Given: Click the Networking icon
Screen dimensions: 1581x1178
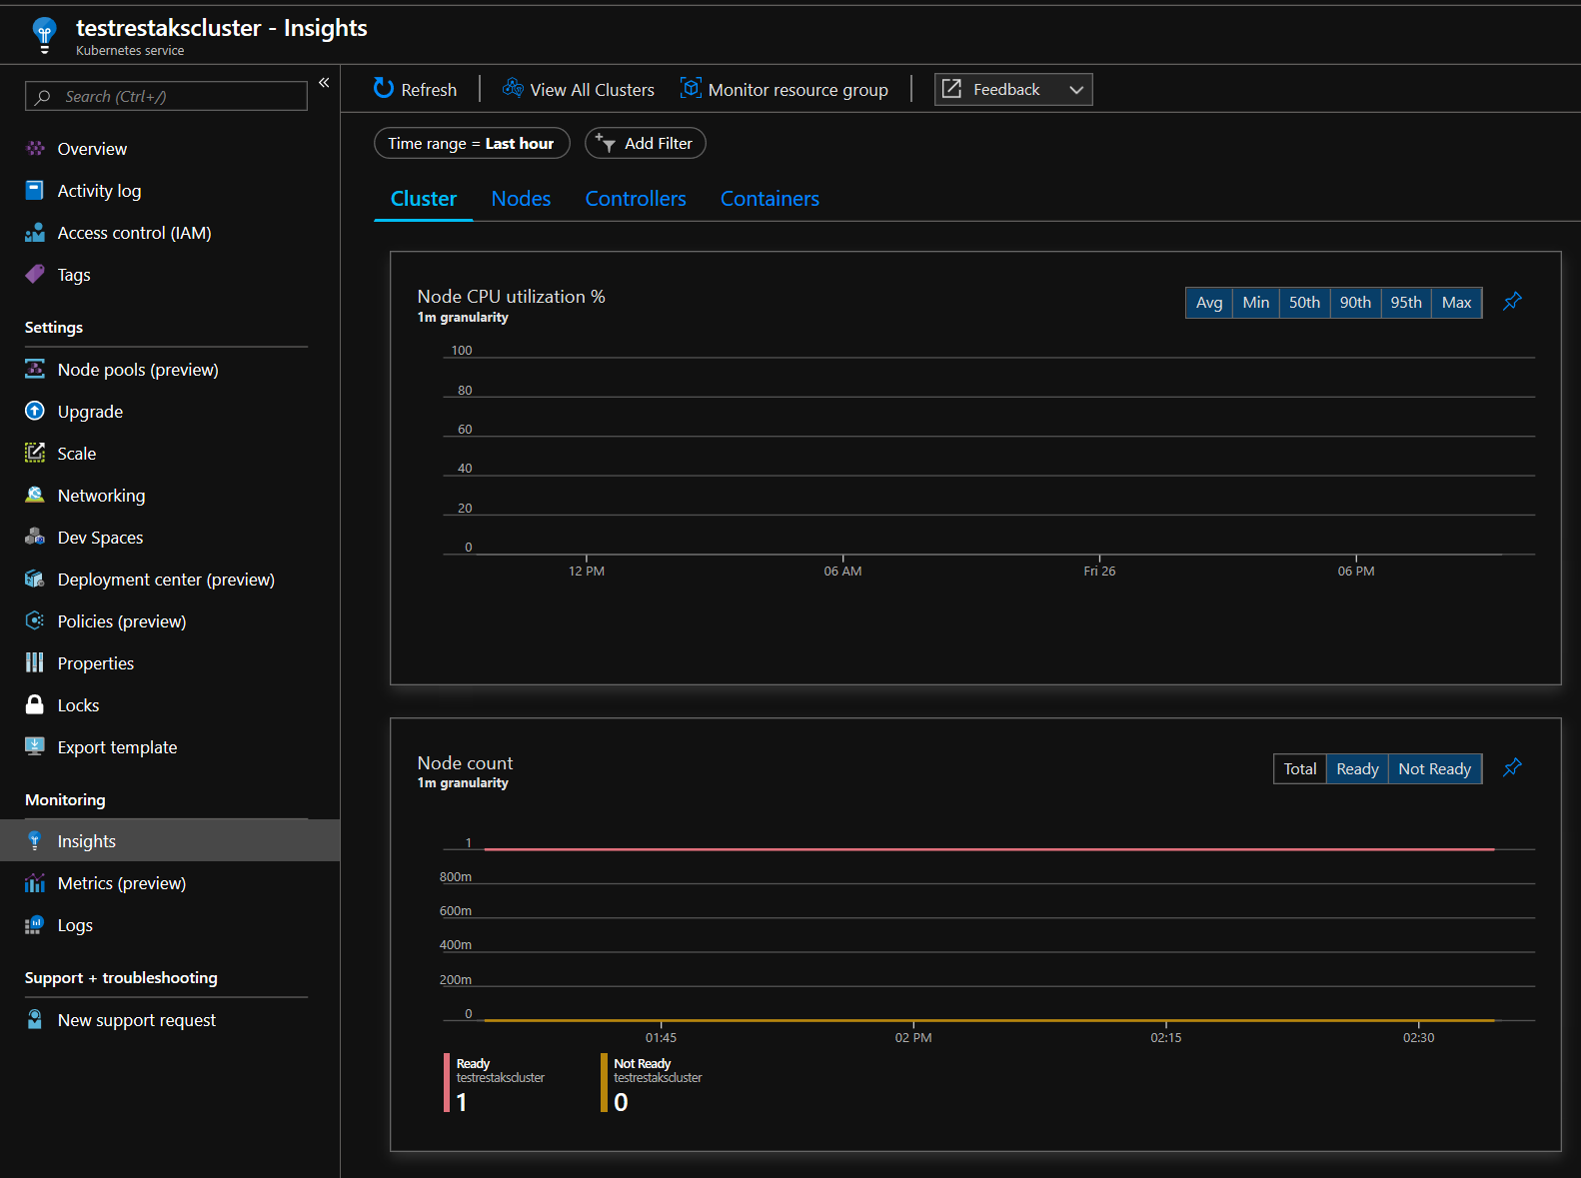Looking at the screenshot, I should coord(35,496).
